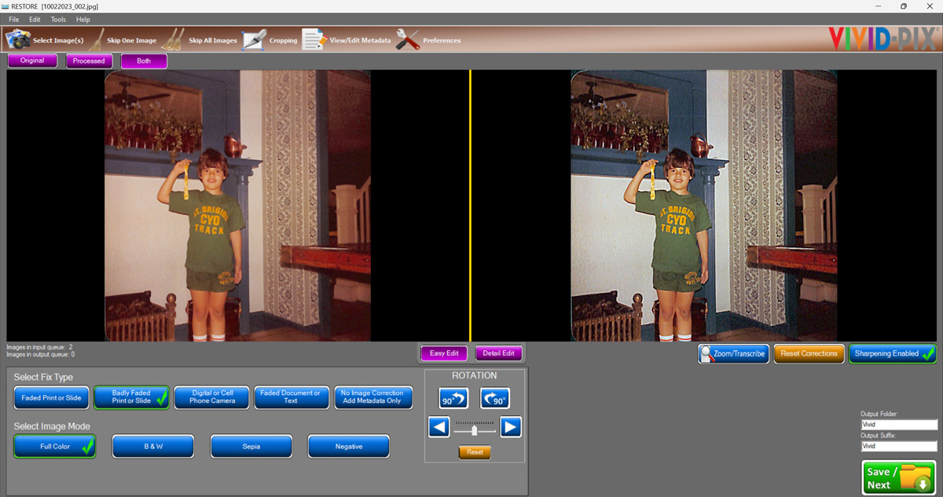The image size is (943, 497).
Task: Switch to the Detail Edit tab
Action: [x=498, y=353]
